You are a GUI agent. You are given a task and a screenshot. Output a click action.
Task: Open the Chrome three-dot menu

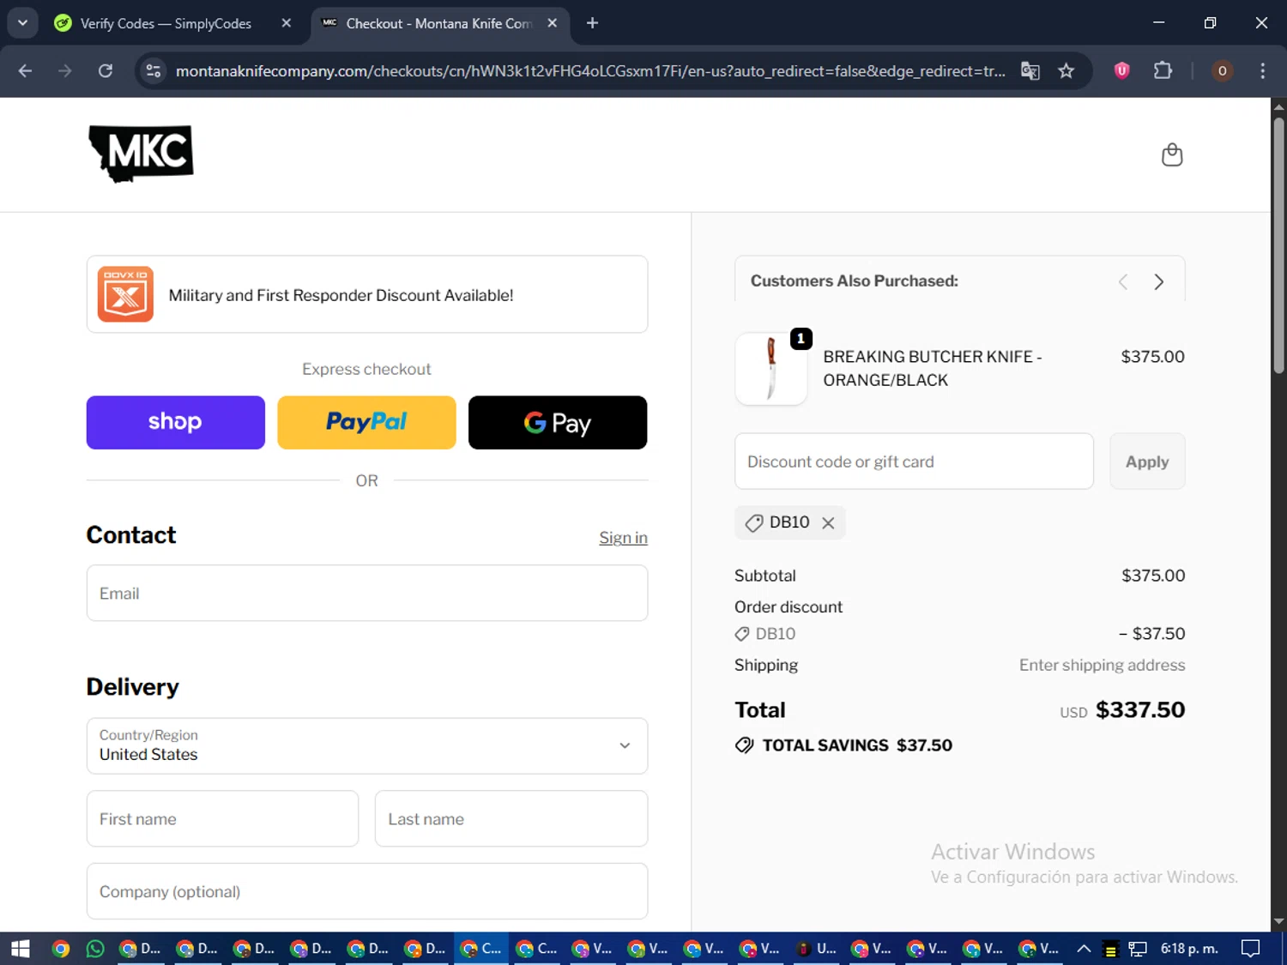[x=1262, y=70]
